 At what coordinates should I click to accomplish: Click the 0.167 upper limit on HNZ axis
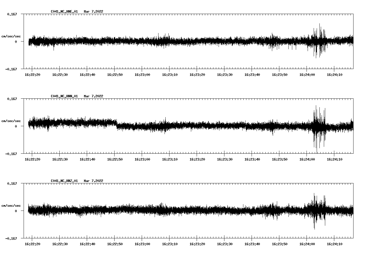12,183
